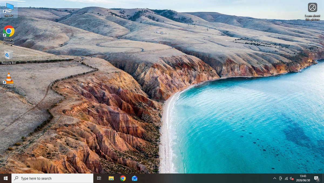Launch File Explorer from the taskbar
Image resolution: width=324 pixels, height=183 pixels.
pyautogui.click(x=111, y=178)
